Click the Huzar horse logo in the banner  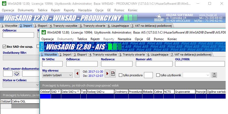click(159, 18)
